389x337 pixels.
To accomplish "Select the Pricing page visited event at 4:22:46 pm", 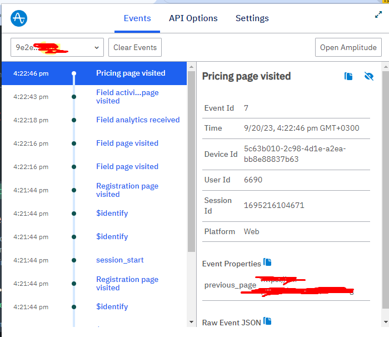I will [94, 73].
